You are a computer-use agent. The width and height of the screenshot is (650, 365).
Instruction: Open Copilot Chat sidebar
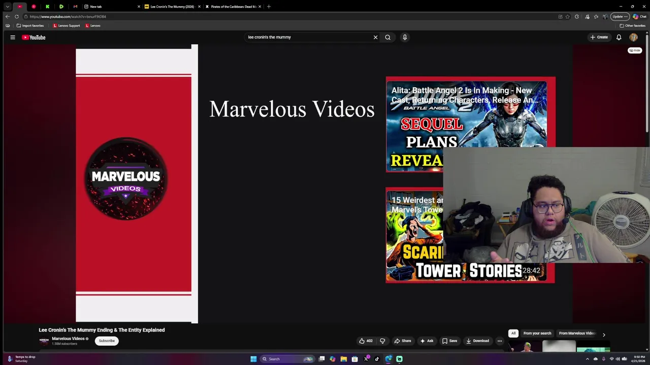(x=639, y=16)
